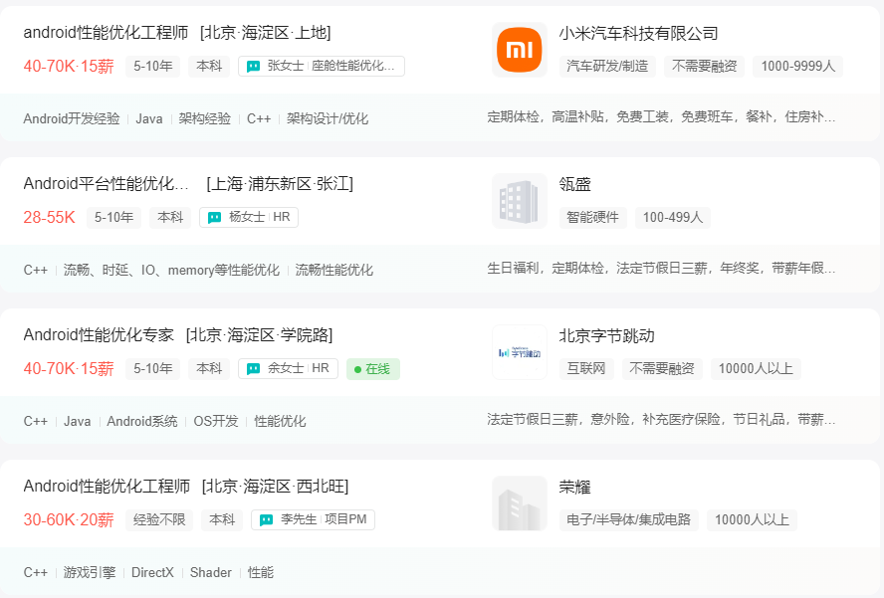Click the DirectX skill tag
The height and width of the screenshot is (598, 884).
pos(152,572)
